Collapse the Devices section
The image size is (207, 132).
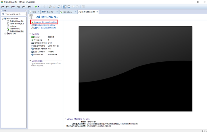coord(30,34)
